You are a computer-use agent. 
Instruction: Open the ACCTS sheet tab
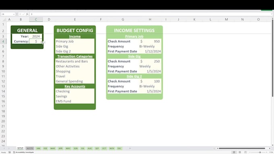[30, 148]
